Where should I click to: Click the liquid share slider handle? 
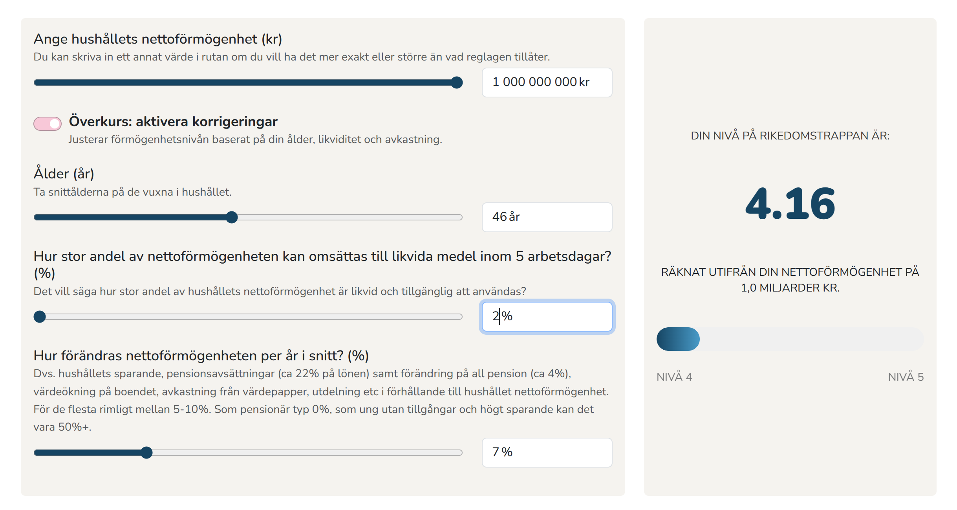tap(40, 317)
